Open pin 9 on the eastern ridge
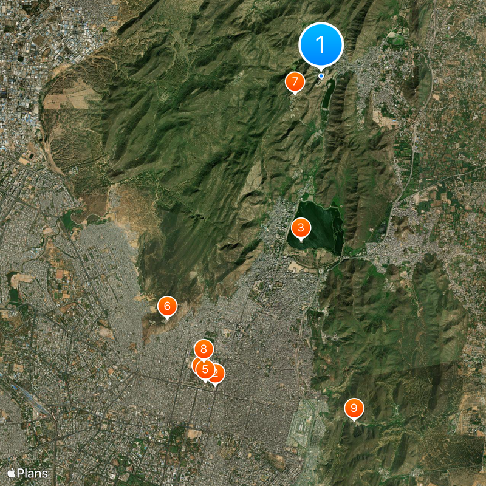This screenshot has height=486, width=486. [x=355, y=408]
